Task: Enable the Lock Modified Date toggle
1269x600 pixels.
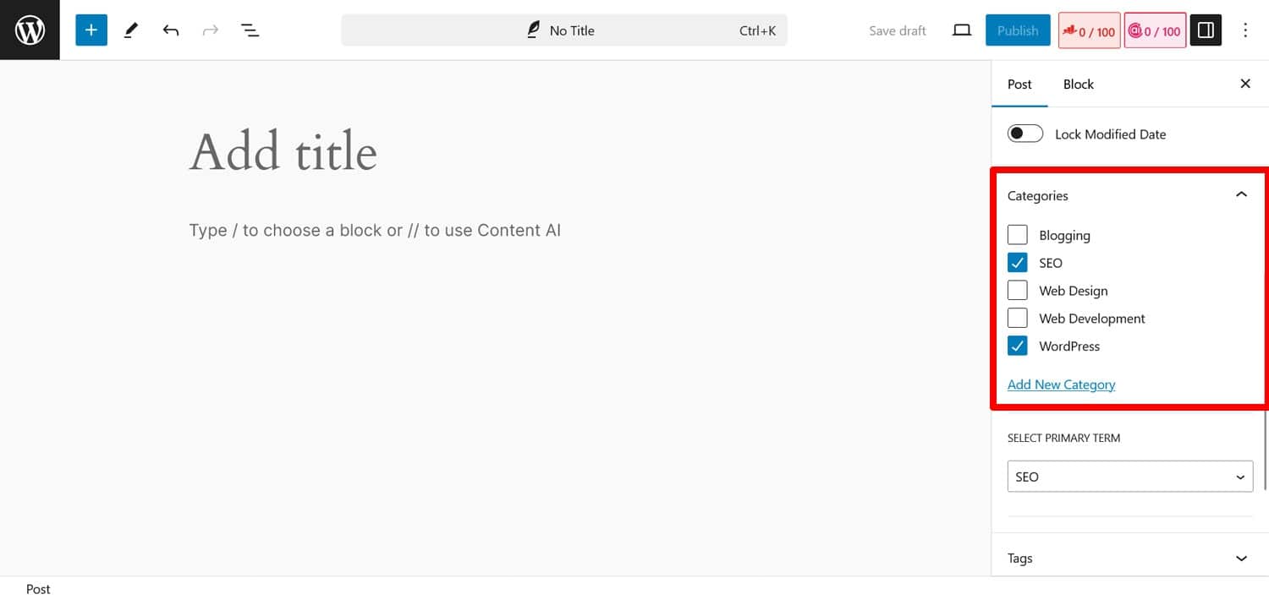Action: pyautogui.click(x=1025, y=133)
